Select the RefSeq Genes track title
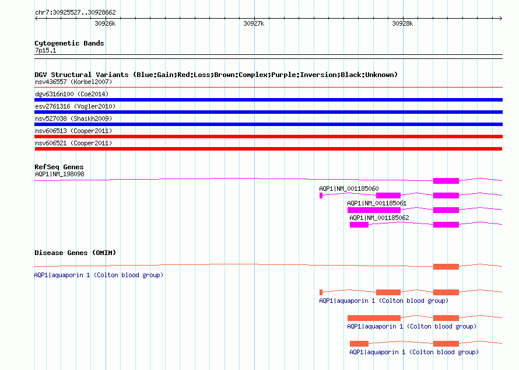The height and width of the screenshot is (370, 519). pos(59,167)
